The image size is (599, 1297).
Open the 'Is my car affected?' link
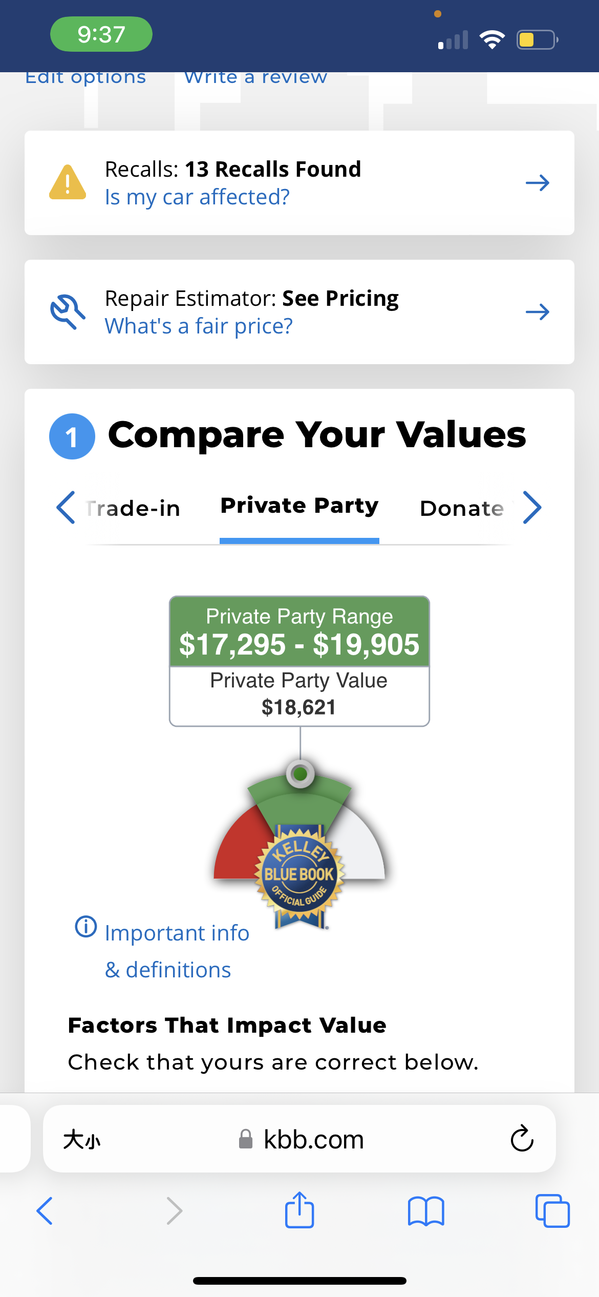(x=197, y=197)
